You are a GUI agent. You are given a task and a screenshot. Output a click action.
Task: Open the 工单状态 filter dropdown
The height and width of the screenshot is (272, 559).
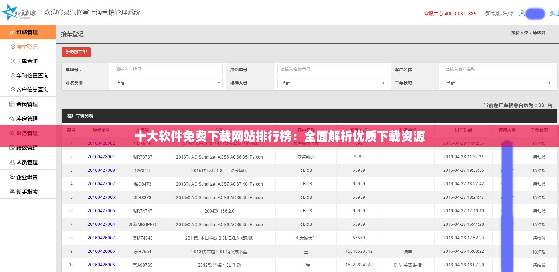497,83
